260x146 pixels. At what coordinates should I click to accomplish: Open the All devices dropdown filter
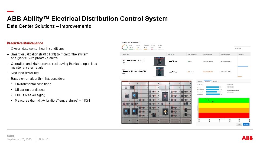(x=242, y=48)
